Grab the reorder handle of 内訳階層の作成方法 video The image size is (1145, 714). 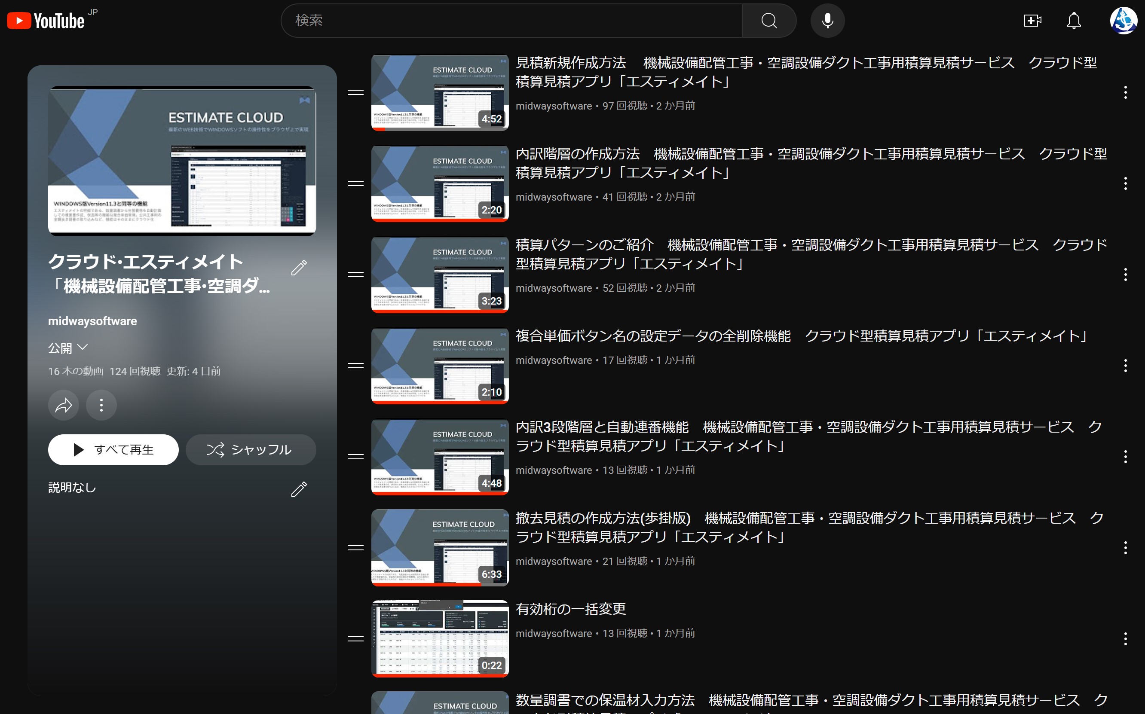356,183
